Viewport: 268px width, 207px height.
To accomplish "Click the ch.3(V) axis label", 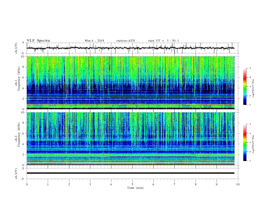I will (16, 174).
